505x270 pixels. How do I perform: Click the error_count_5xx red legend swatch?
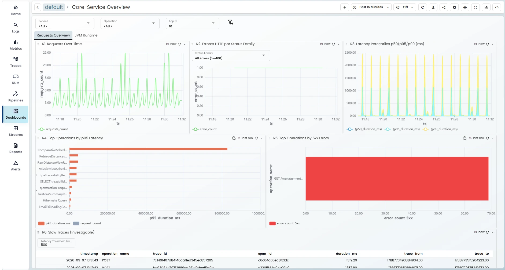pos(272,223)
